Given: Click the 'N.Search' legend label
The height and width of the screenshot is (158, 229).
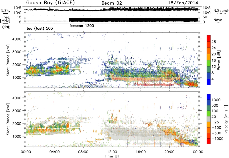Looking at the screenshot, I should [221, 11].
